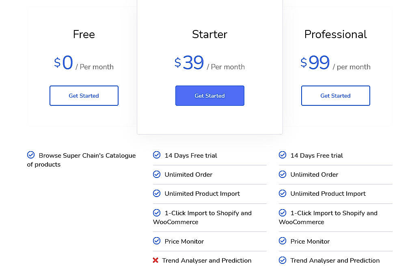
Task: Select the $39 per month price text
Action: (x=190, y=62)
